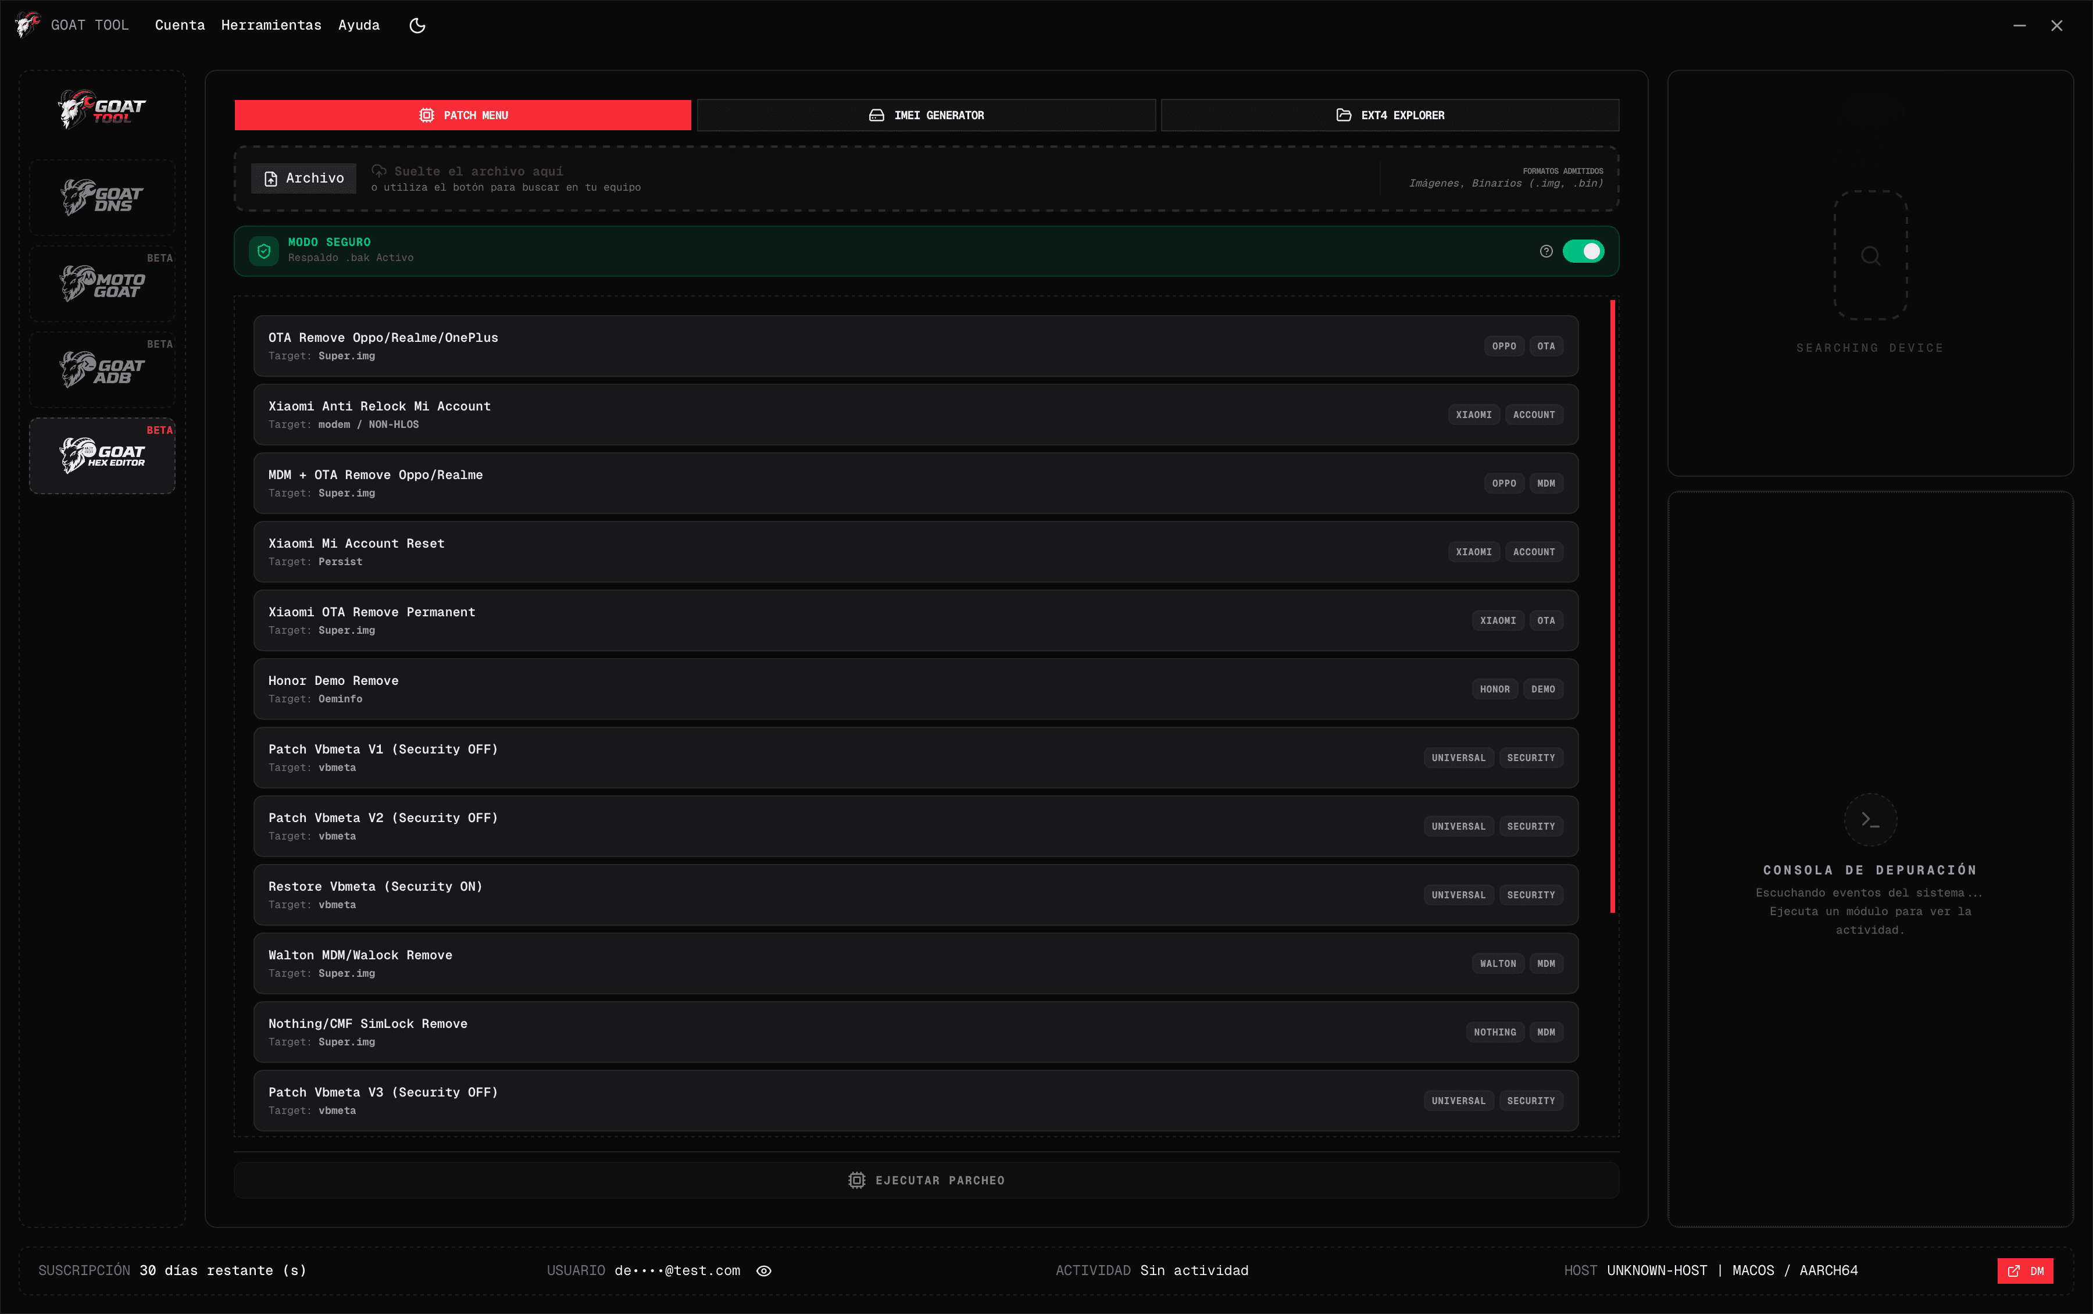The width and height of the screenshot is (2093, 1314).
Task: Click debug console terminal icon
Action: click(1870, 820)
